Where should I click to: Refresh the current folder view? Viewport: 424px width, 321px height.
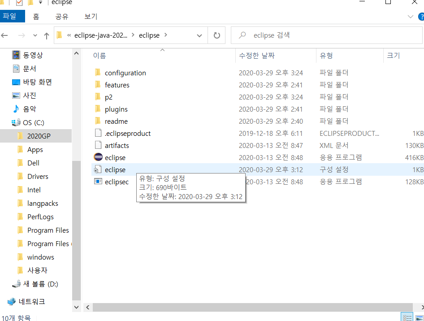pos(216,35)
